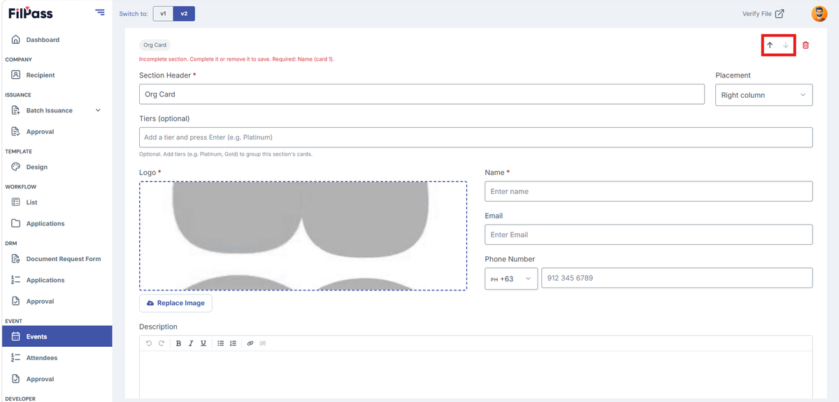Click the Dashboard home icon
The image size is (839, 402).
pos(16,40)
